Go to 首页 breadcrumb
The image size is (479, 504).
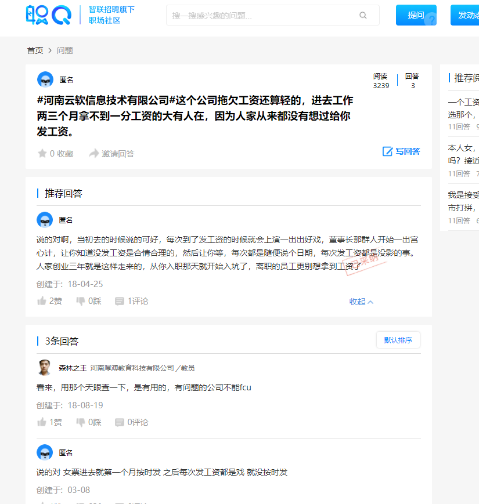click(x=35, y=50)
